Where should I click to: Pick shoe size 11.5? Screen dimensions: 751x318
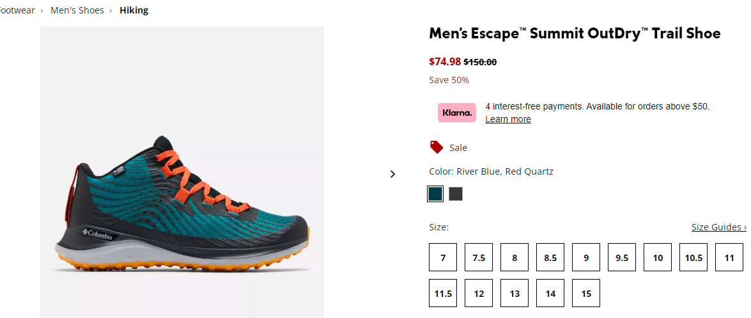click(443, 293)
